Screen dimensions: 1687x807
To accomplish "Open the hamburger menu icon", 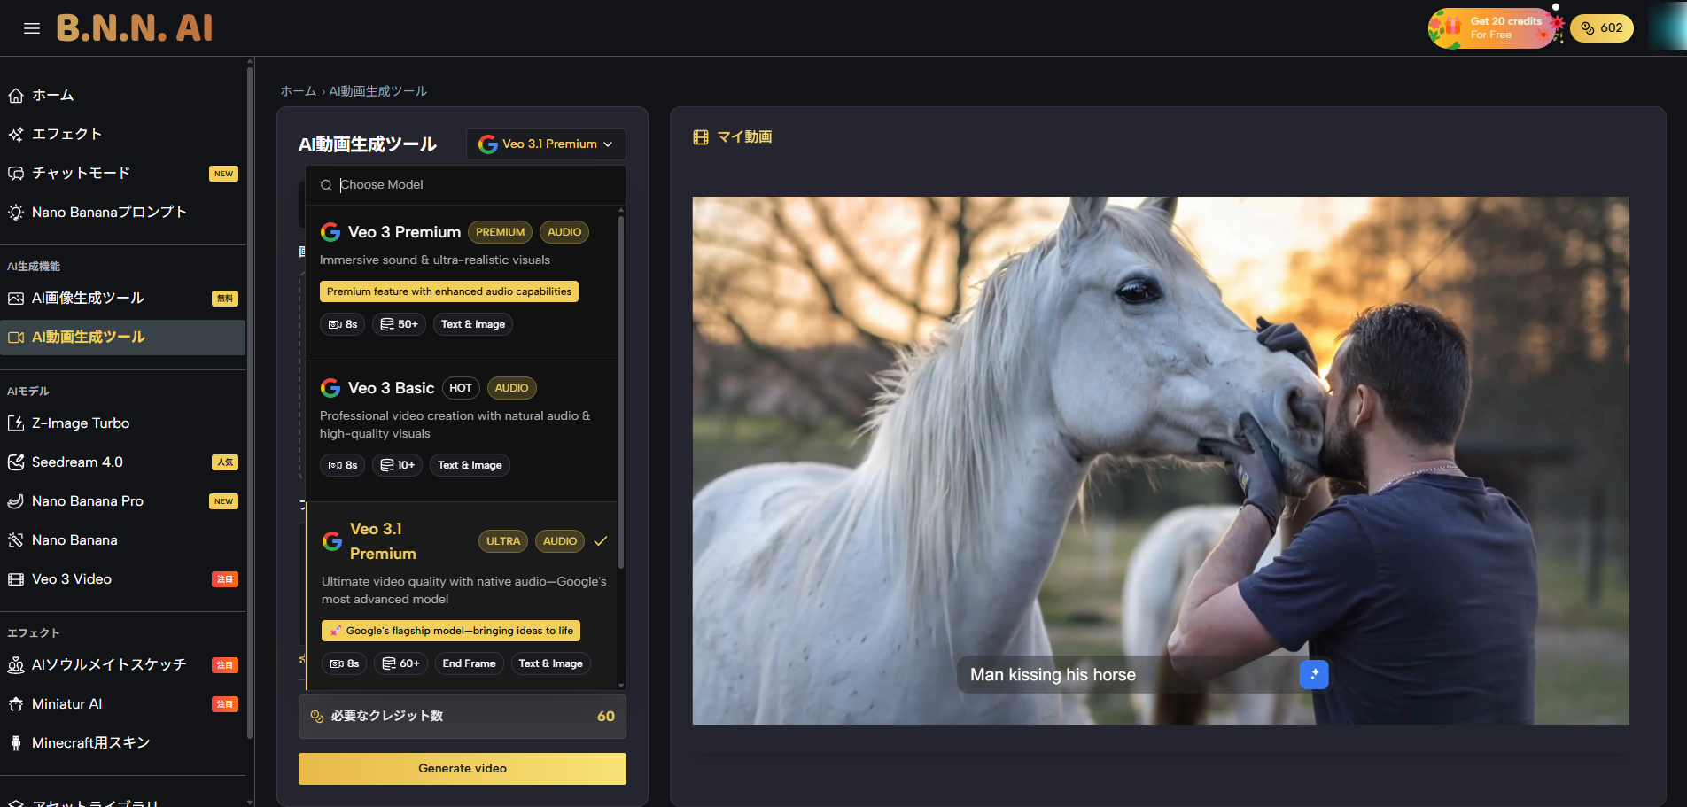I will click(x=32, y=28).
